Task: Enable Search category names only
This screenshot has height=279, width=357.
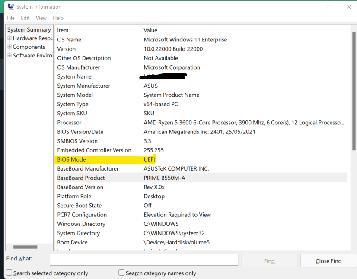Action: click(121, 273)
